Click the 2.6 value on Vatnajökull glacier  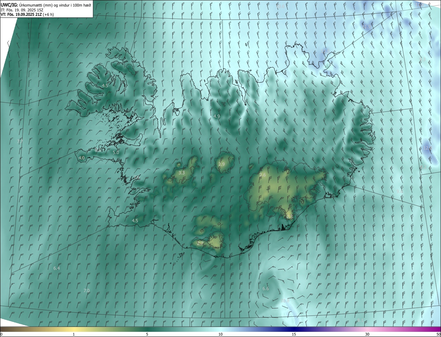[x=263, y=175]
